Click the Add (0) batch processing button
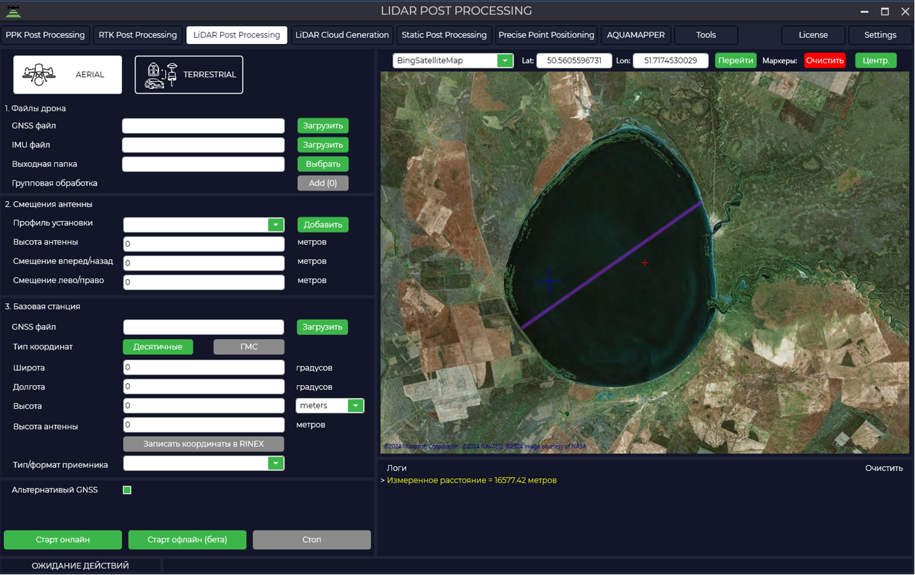This screenshot has height=575, width=915. [323, 183]
